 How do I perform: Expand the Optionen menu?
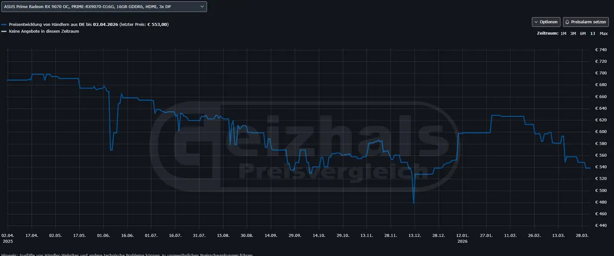tap(546, 22)
